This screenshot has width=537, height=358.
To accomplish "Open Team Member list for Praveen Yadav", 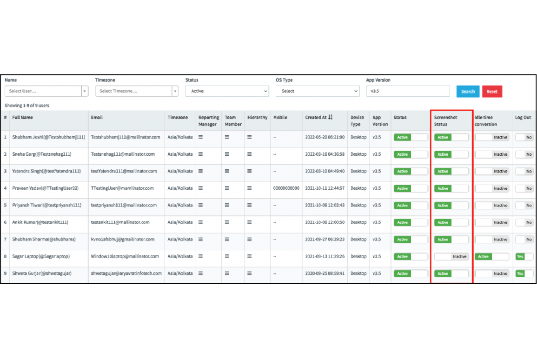I will click(x=227, y=188).
